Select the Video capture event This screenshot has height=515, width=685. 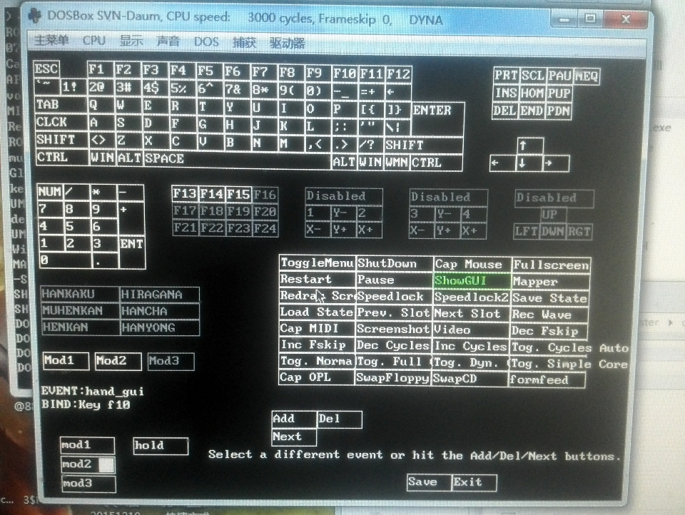click(x=470, y=330)
